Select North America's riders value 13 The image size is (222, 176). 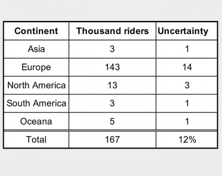pos(112,85)
